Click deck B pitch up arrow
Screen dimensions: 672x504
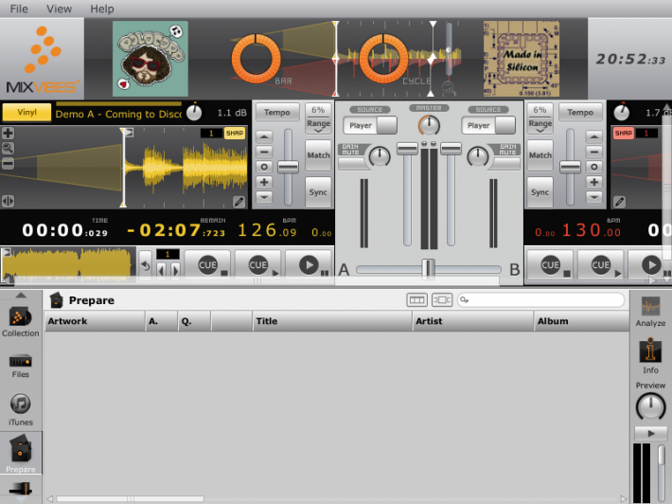(593, 136)
